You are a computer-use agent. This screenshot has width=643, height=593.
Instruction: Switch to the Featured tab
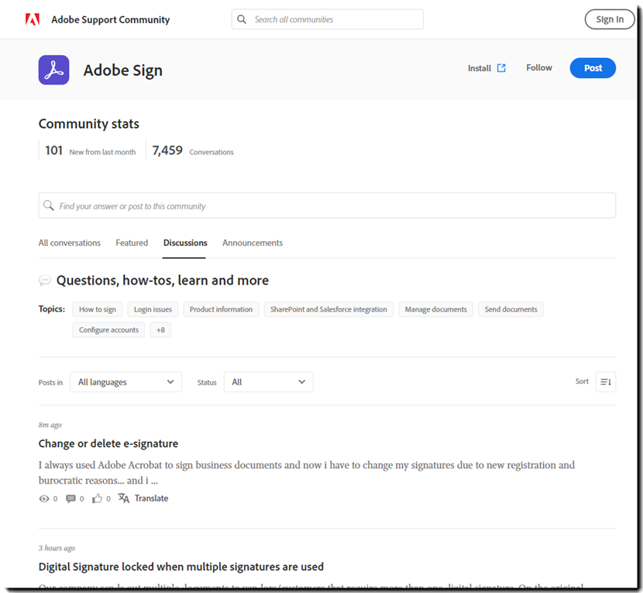132,243
